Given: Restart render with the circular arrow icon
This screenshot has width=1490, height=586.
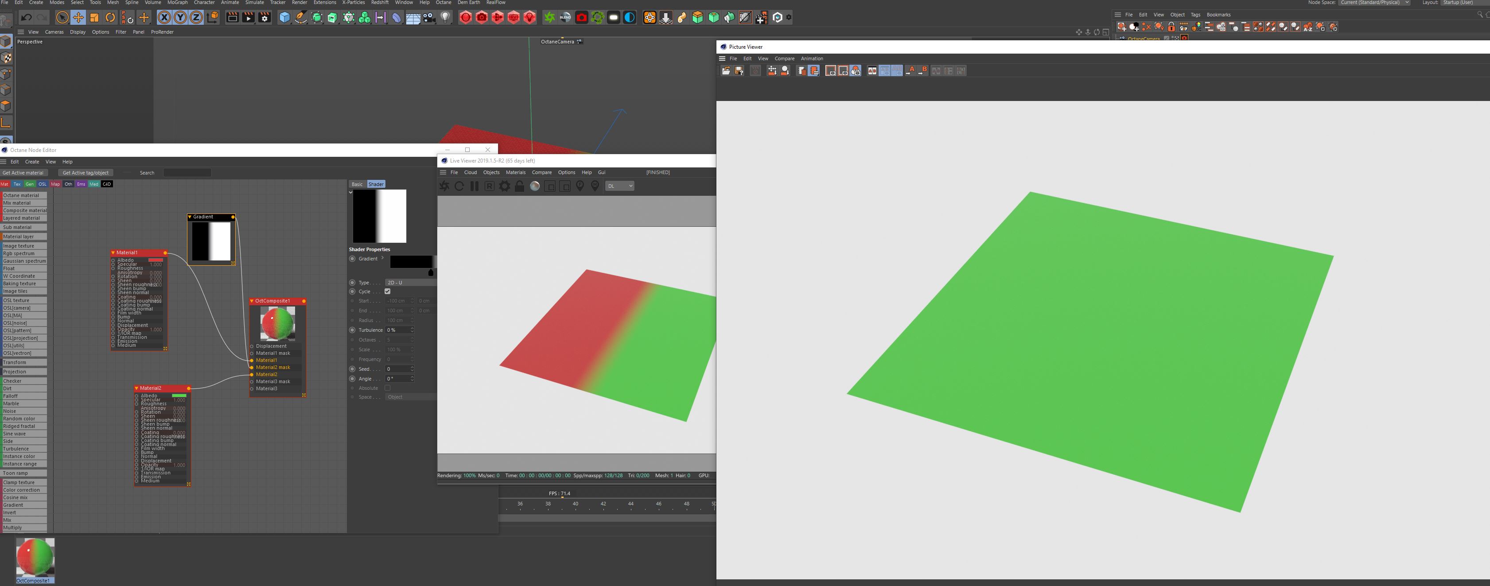Looking at the screenshot, I should [x=459, y=186].
